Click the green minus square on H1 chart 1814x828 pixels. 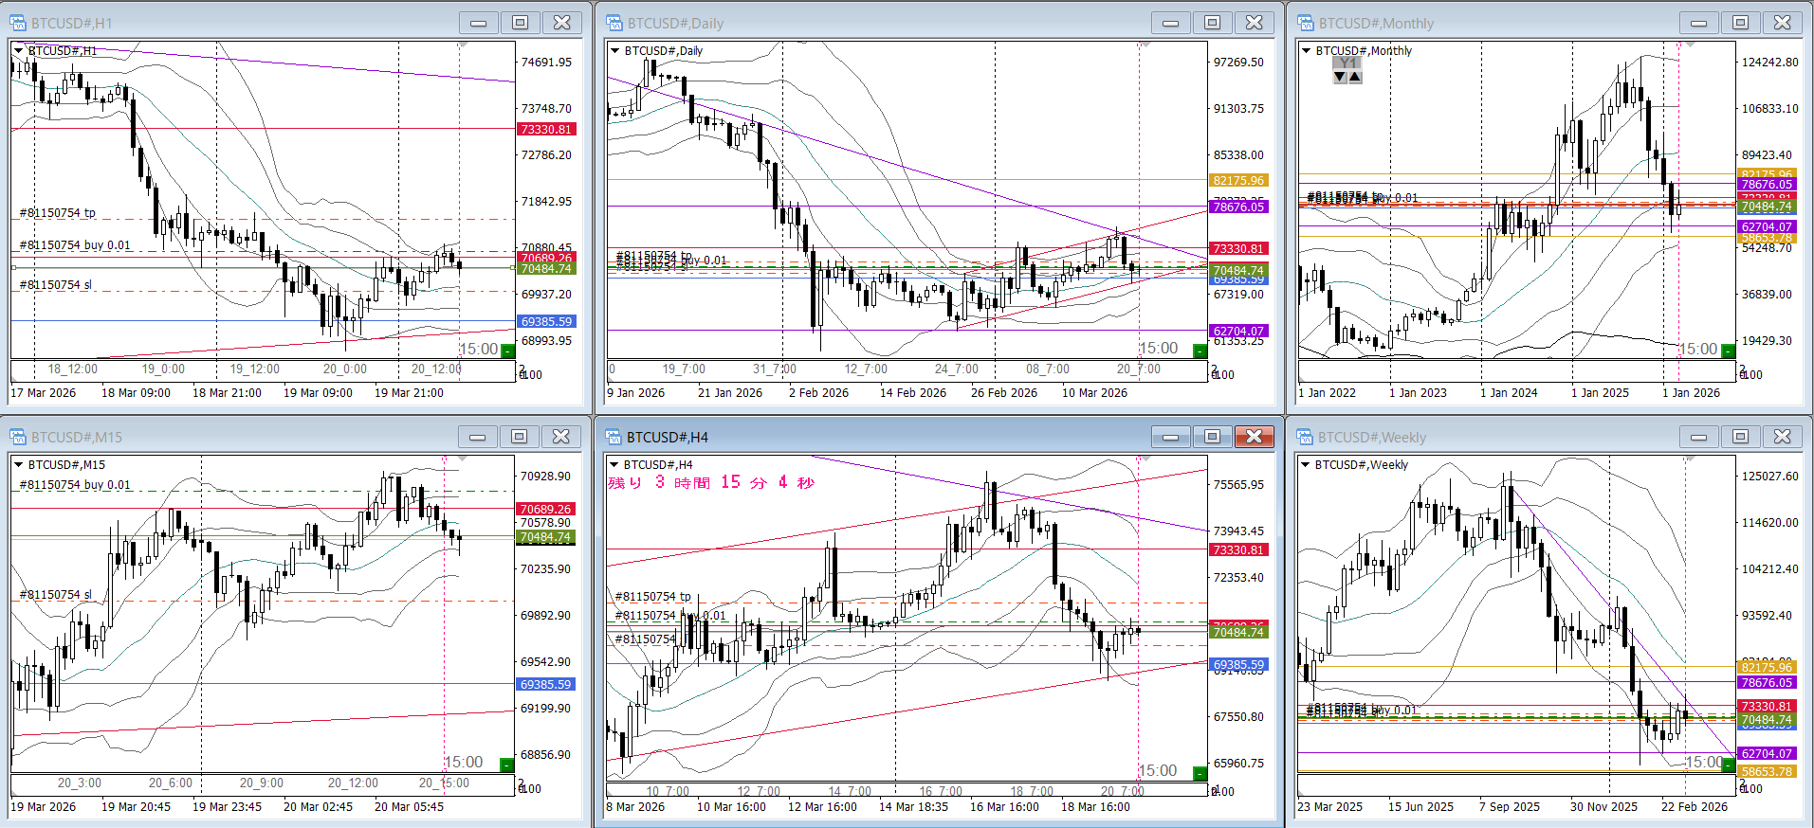508,351
